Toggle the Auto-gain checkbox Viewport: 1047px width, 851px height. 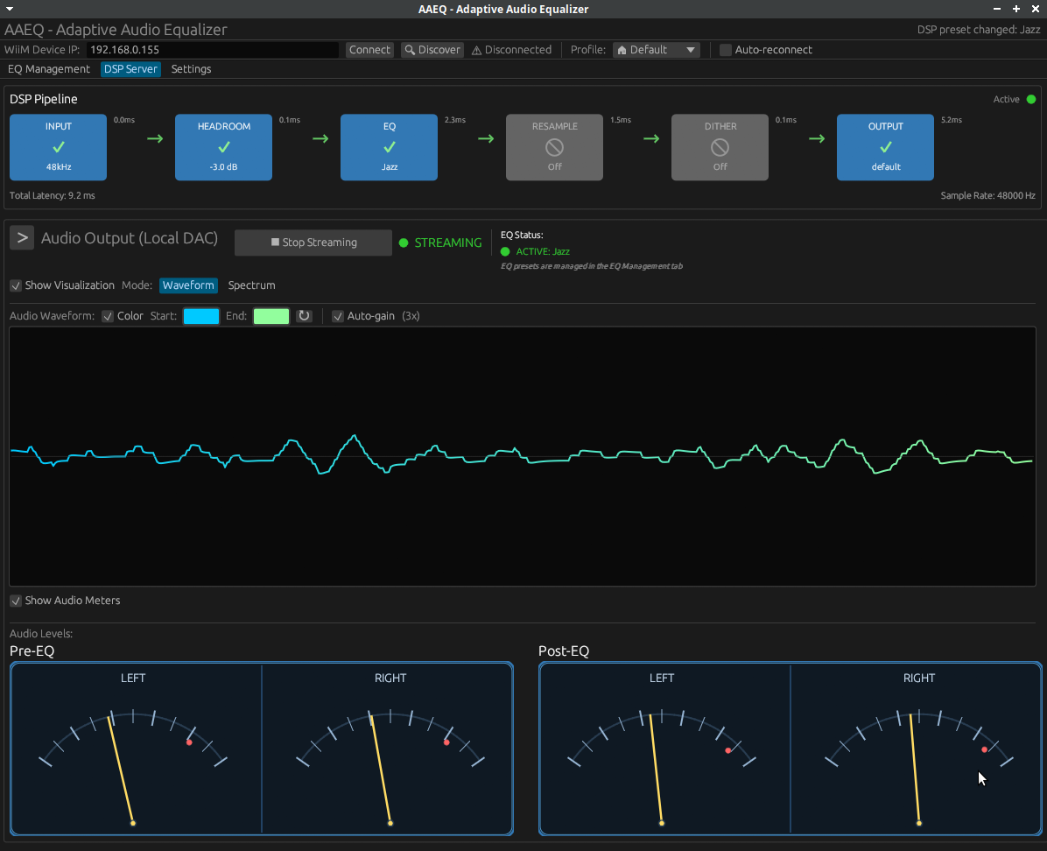[338, 316]
